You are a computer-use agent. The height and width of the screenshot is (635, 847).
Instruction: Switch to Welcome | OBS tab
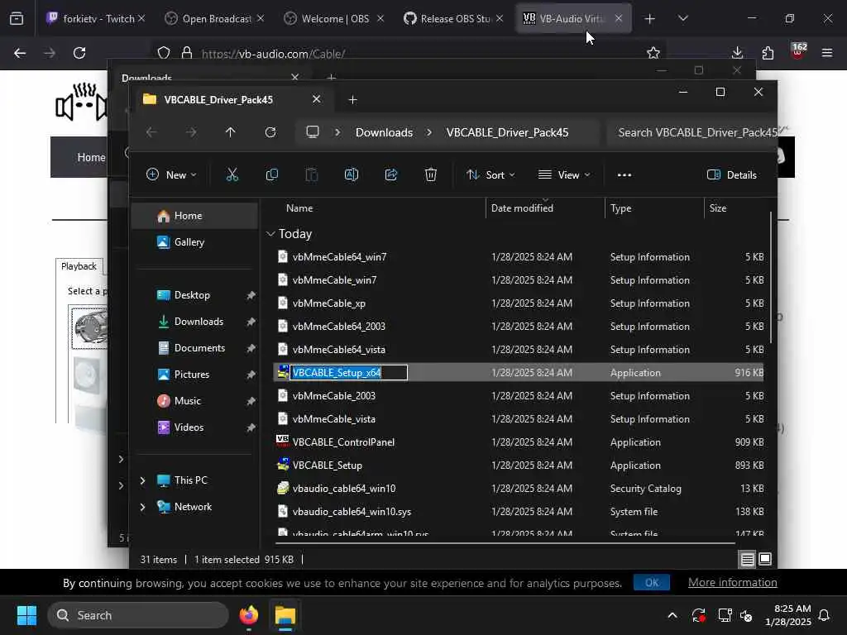[x=334, y=19]
